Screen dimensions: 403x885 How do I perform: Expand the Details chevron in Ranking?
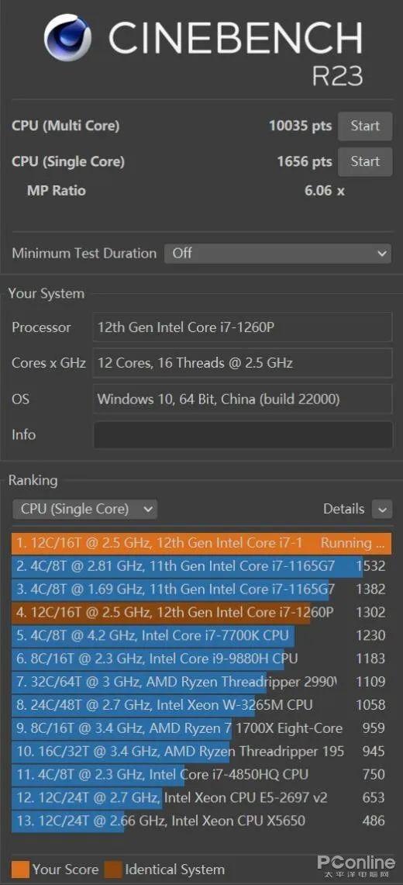click(x=381, y=510)
